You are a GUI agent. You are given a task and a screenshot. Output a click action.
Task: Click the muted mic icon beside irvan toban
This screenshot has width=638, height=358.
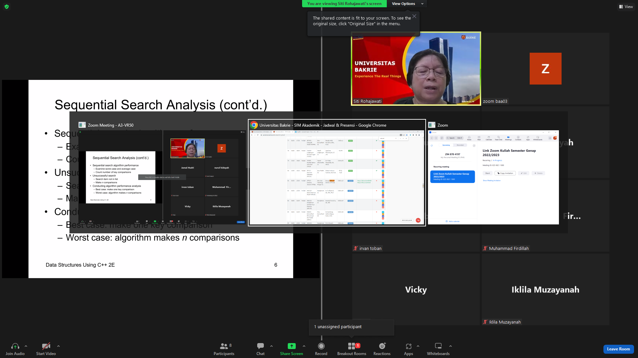(356, 248)
